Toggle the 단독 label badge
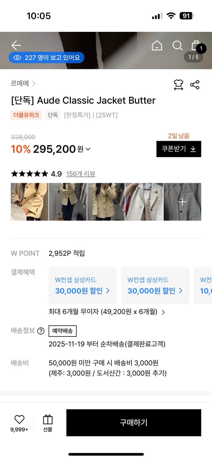 (x=52, y=115)
